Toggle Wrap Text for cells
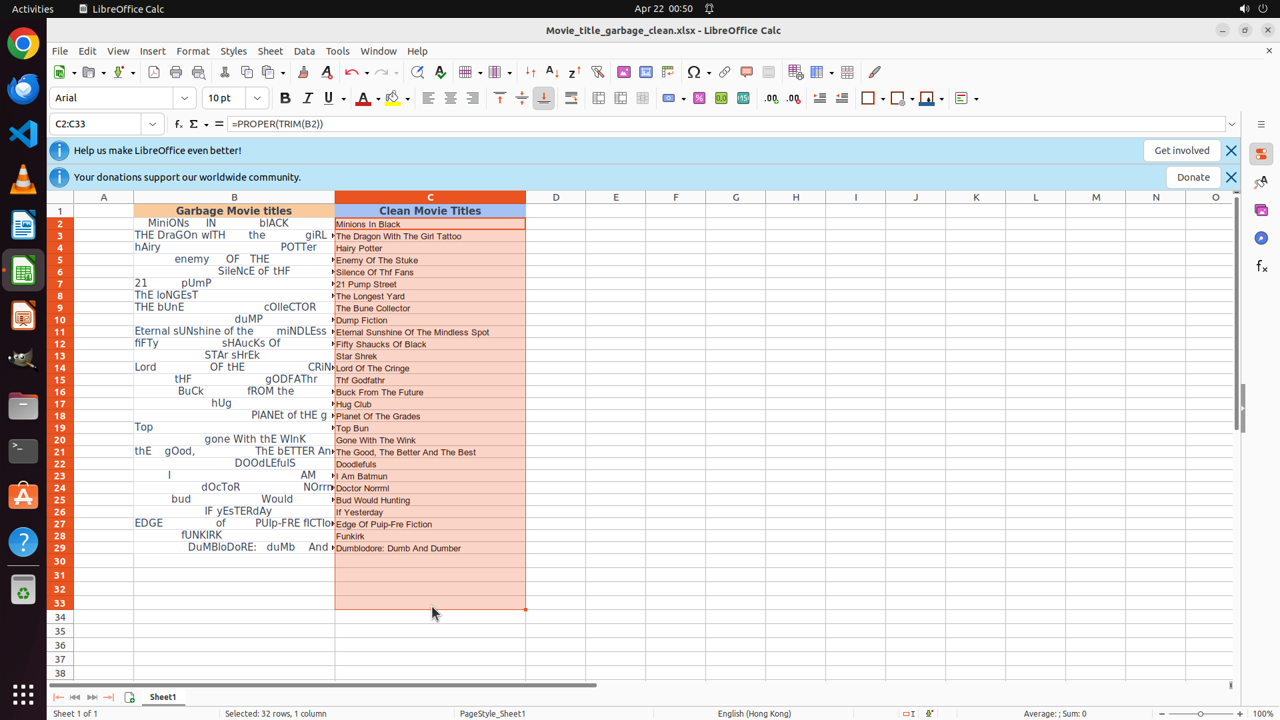This screenshot has height=720, width=1280. [x=571, y=99]
